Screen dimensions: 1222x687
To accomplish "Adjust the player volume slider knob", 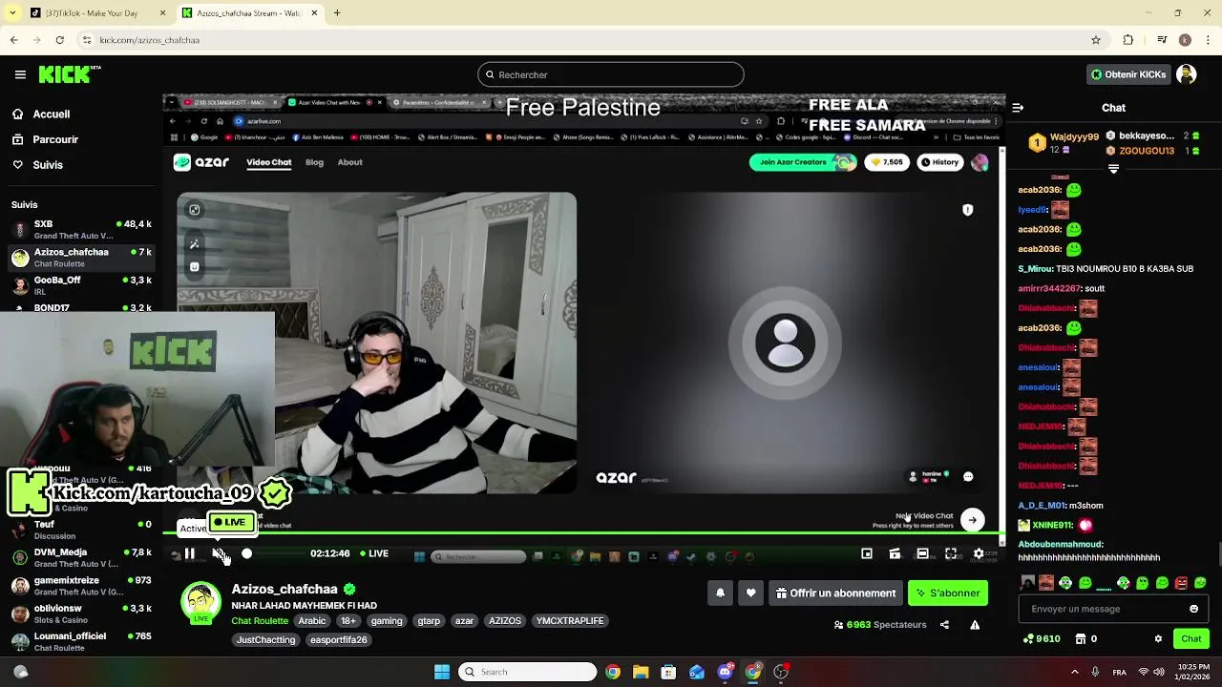I will [x=246, y=553].
